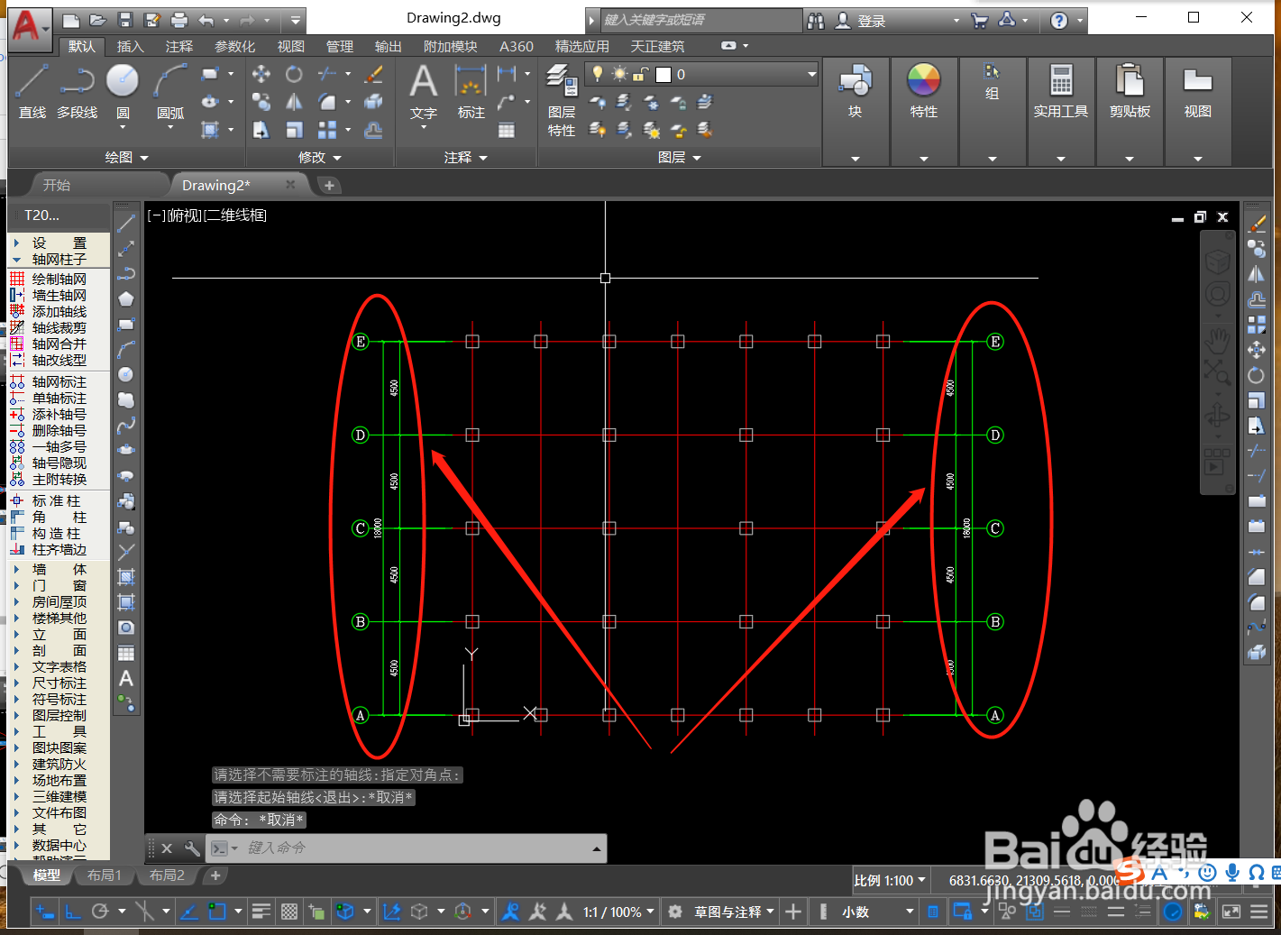Viewport: 1281px width, 935px height.
Task: Click the keyword search box in title bar
Action: tap(700, 20)
